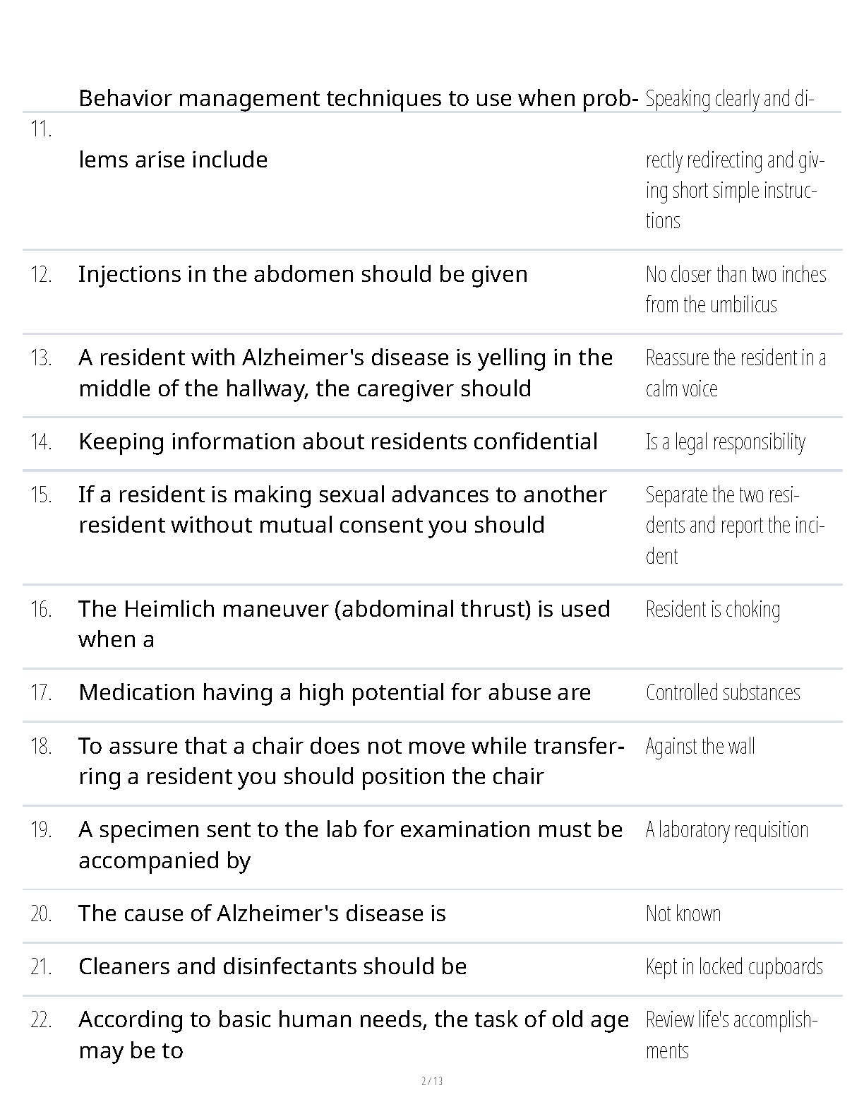Click question 15 about sexual advances
The image size is (864, 1119).
click(x=342, y=509)
